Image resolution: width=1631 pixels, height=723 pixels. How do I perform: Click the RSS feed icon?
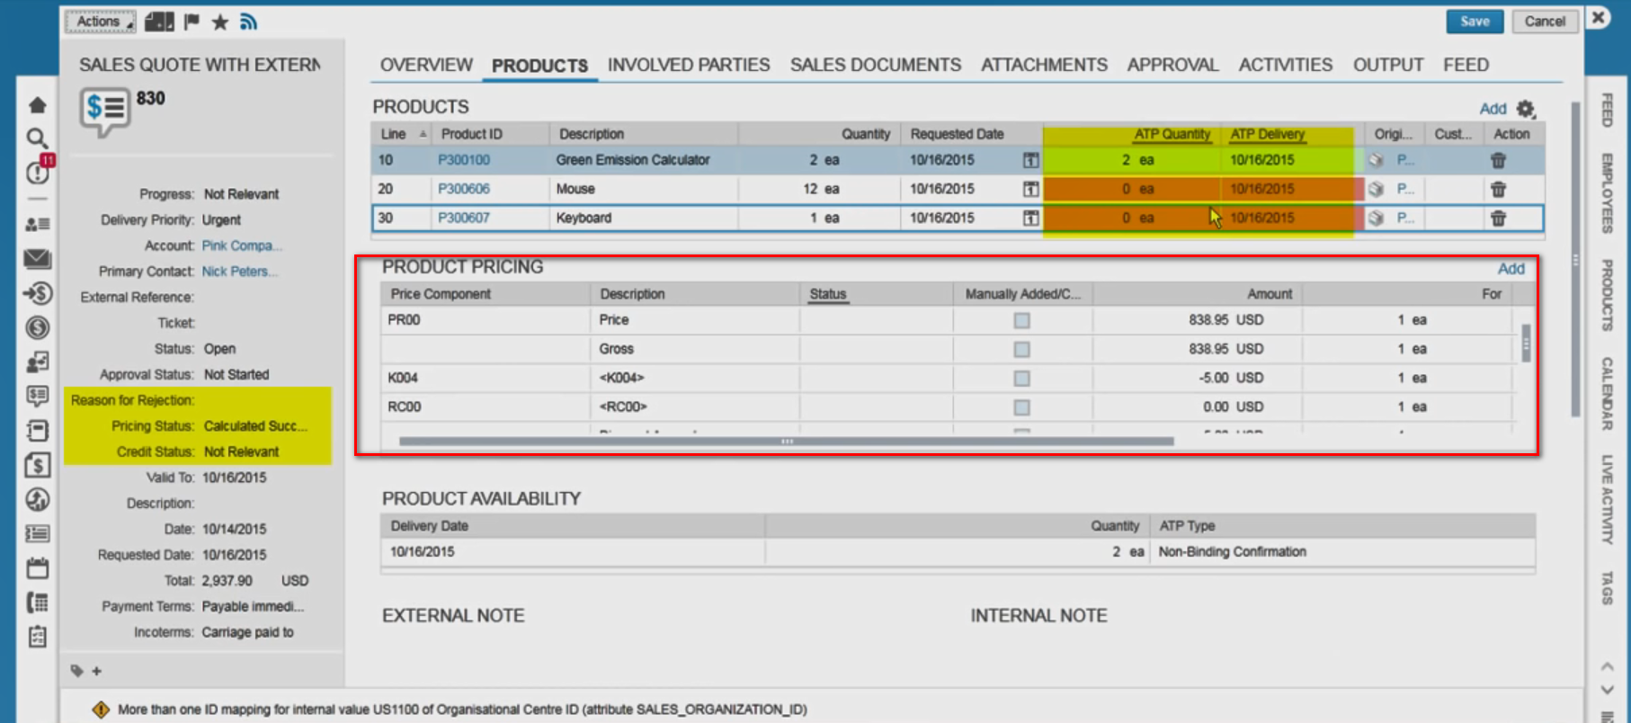coord(249,22)
